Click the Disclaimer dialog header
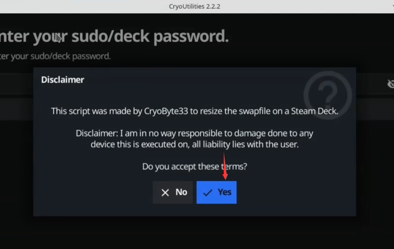 click(x=62, y=79)
